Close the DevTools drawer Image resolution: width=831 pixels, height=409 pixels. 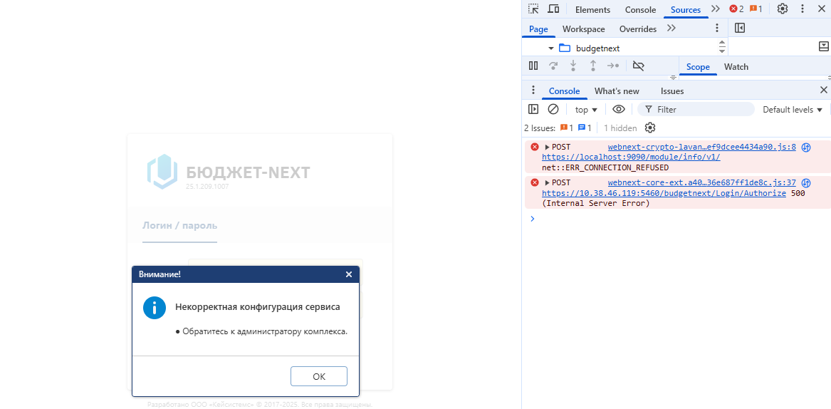tap(824, 90)
